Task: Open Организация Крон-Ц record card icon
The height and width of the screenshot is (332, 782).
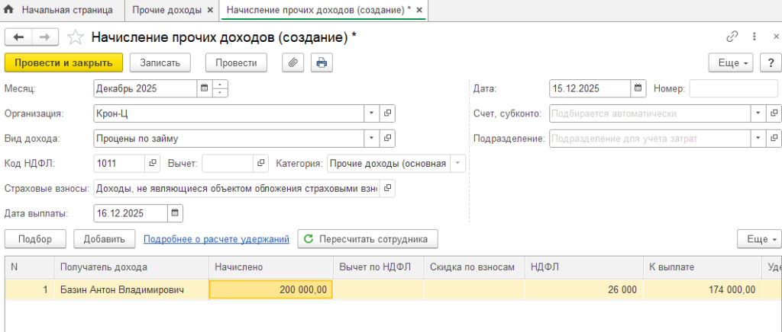Action: coord(388,113)
